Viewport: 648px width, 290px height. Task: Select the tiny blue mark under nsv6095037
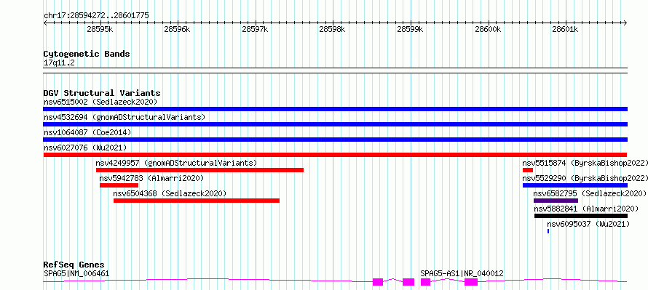pos(548,231)
